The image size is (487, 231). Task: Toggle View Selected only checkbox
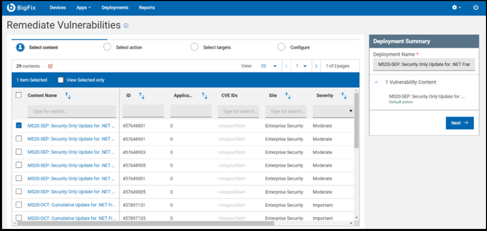point(61,80)
